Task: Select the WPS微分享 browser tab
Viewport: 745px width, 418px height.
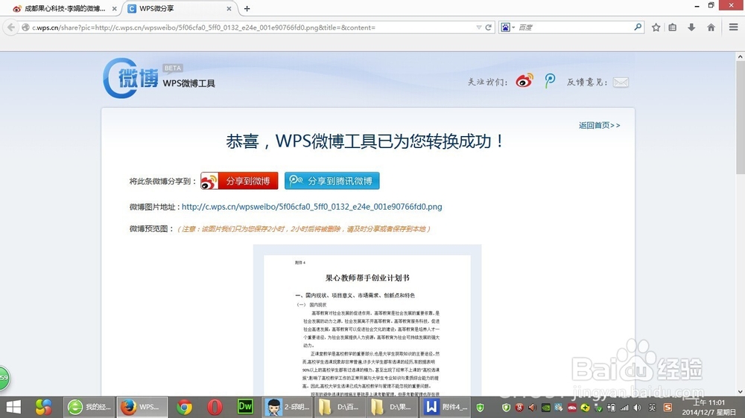Action: pos(180,8)
